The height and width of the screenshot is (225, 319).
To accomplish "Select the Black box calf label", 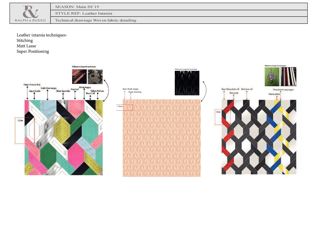I will pos(247,89).
